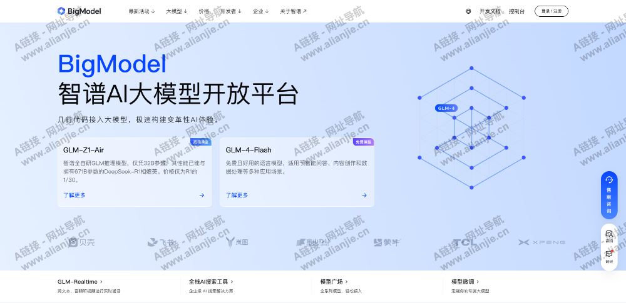This screenshot has width=626, height=303.
Task: Open the 模型广场 section link
Action: click(334, 282)
